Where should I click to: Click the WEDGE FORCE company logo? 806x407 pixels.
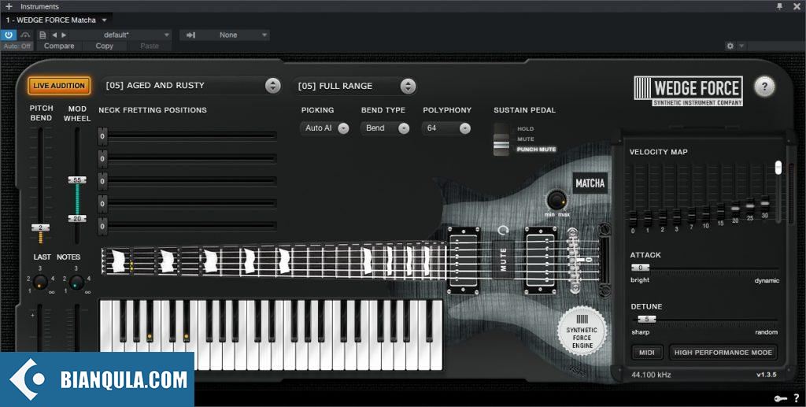(688, 91)
